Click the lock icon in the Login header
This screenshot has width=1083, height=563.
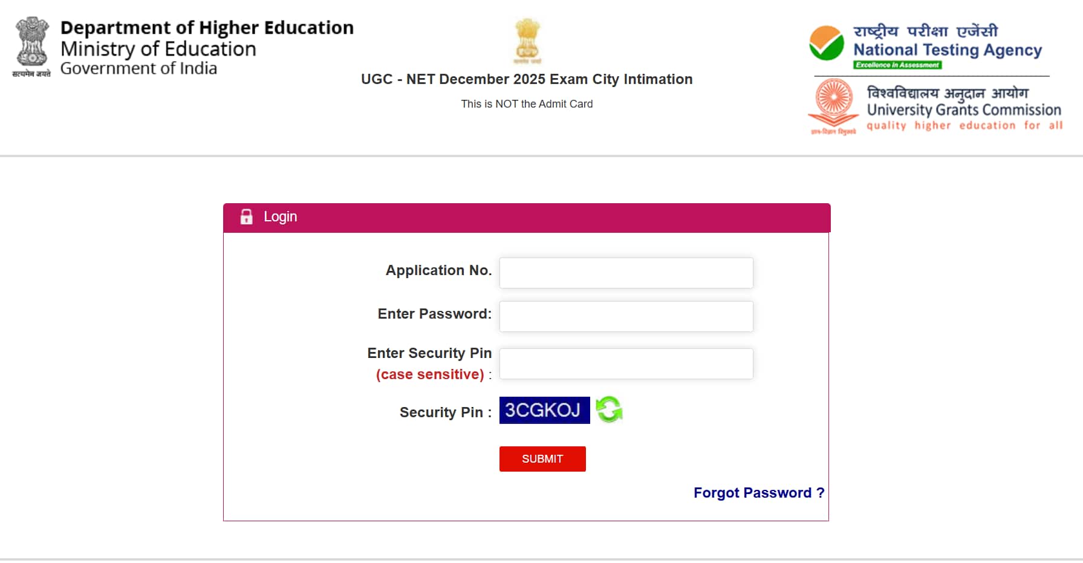(247, 216)
